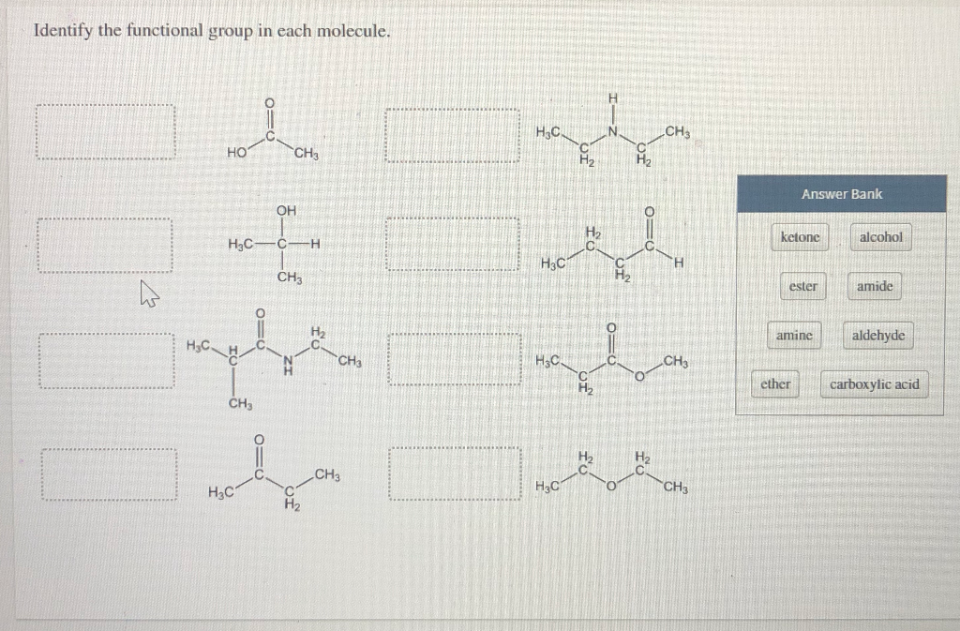Select the ether option
This screenshot has height=631, width=960.
[x=775, y=383]
